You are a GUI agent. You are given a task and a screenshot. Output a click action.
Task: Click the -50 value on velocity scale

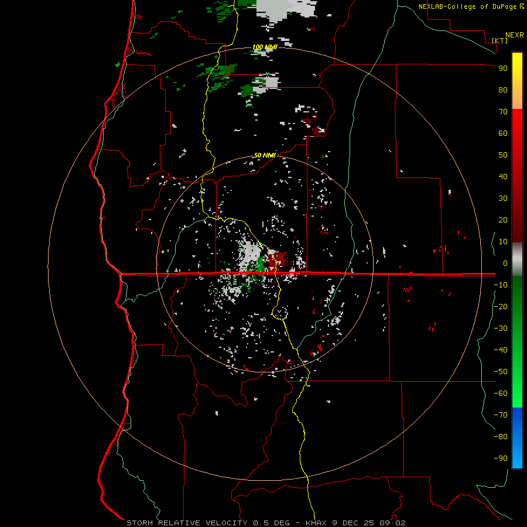pyautogui.click(x=501, y=372)
